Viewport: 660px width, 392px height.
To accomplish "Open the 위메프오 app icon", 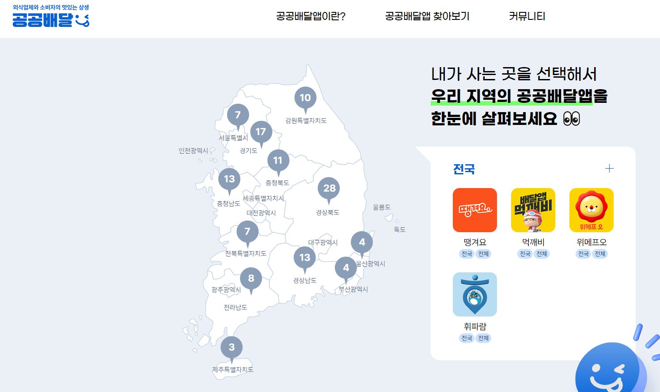I will pos(592,210).
